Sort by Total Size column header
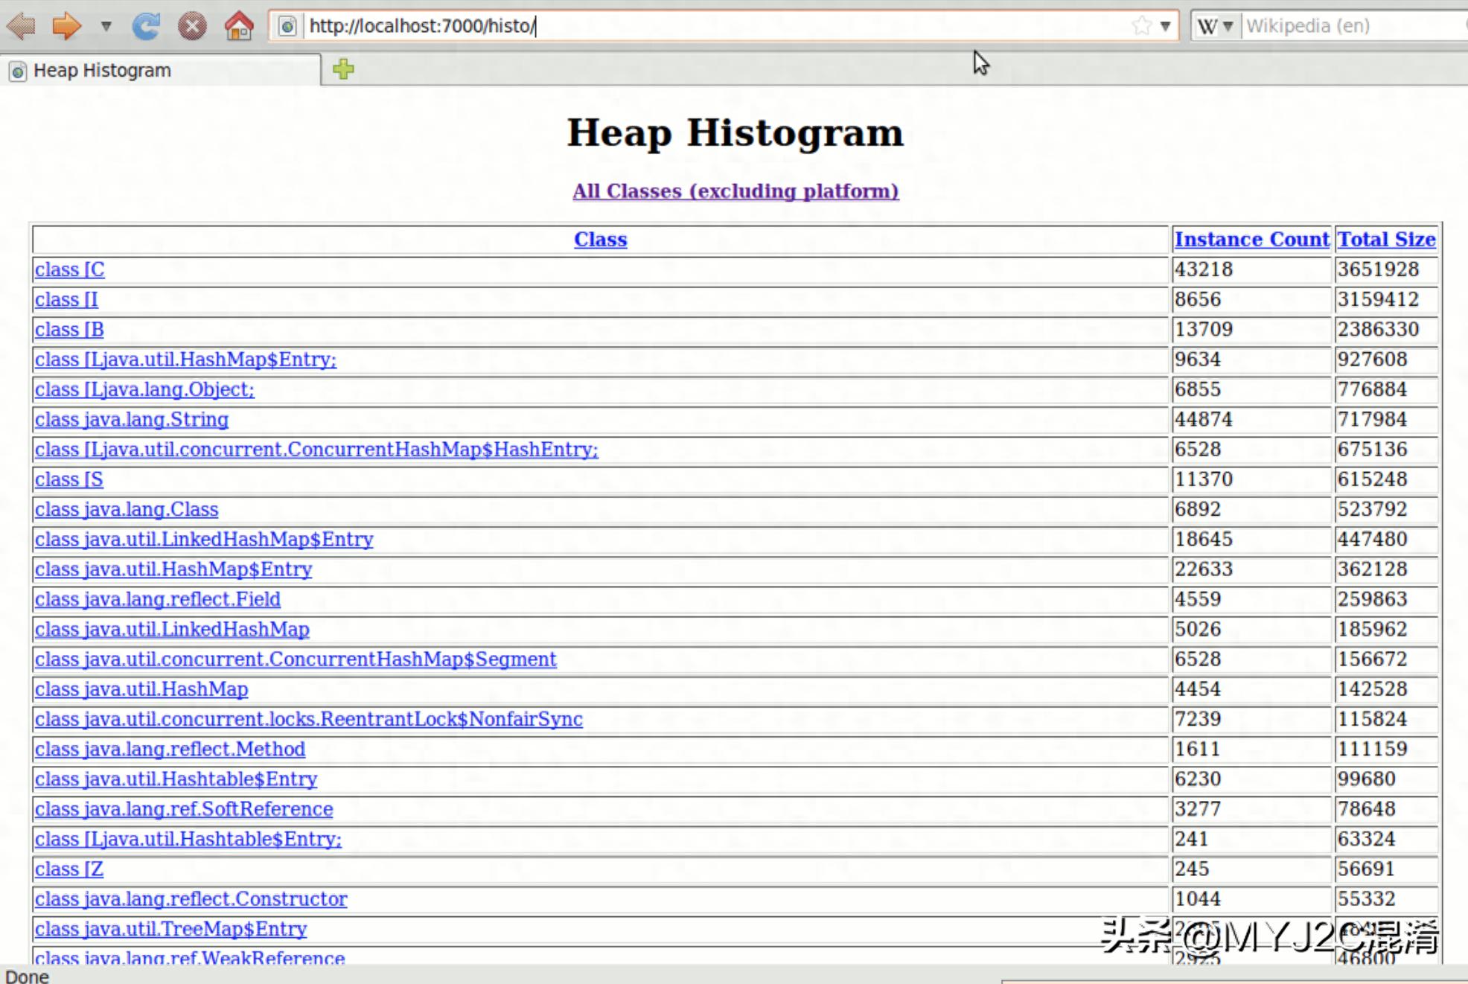 click(x=1386, y=239)
